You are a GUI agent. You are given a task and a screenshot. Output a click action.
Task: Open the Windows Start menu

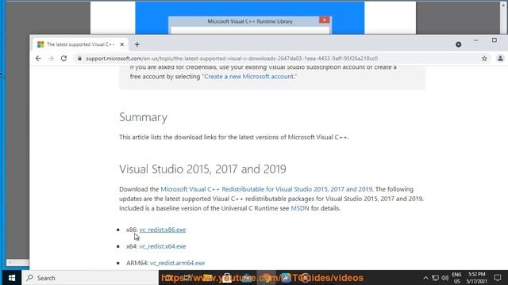pyautogui.click(x=12, y=278)
